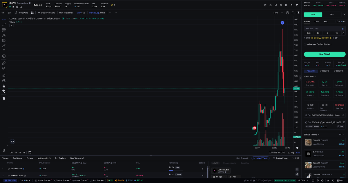Viewport: 348px width, 183px height.
Task: Select the zoom in tool
Action: point(4,68)
